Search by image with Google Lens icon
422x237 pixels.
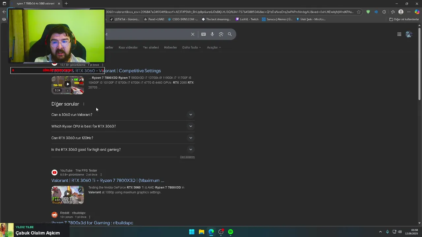tap(221, 34)
